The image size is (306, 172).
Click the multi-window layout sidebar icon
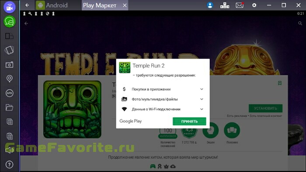click(9, 36)
